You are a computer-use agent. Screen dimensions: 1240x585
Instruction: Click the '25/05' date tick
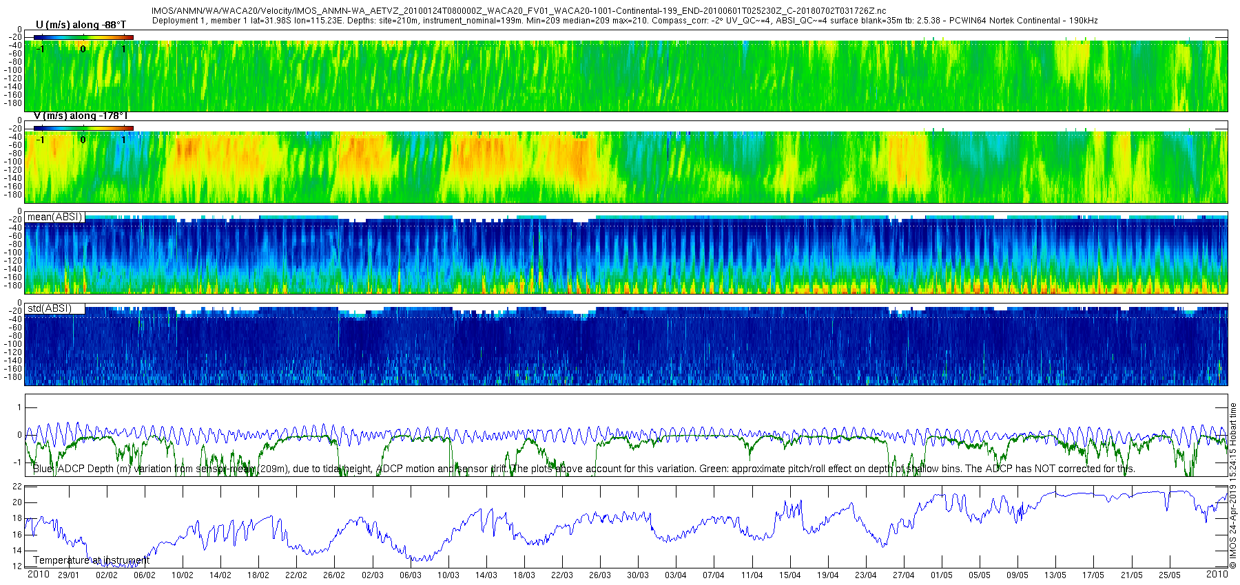(x=1169, y=575)
